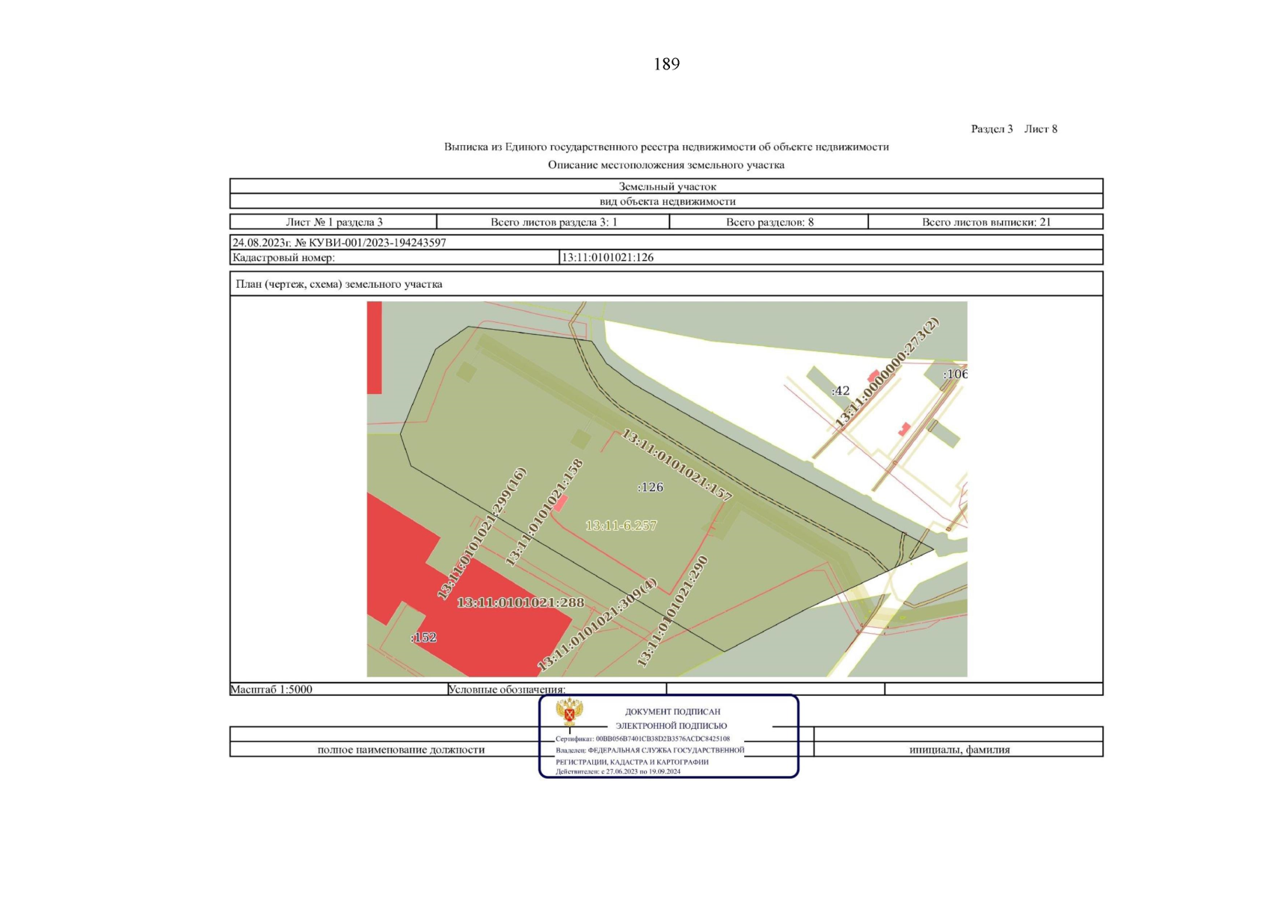Click the Russian coat of arms emblem
The width and height of the screenshot is (1269, 897).
pos(569,712)
